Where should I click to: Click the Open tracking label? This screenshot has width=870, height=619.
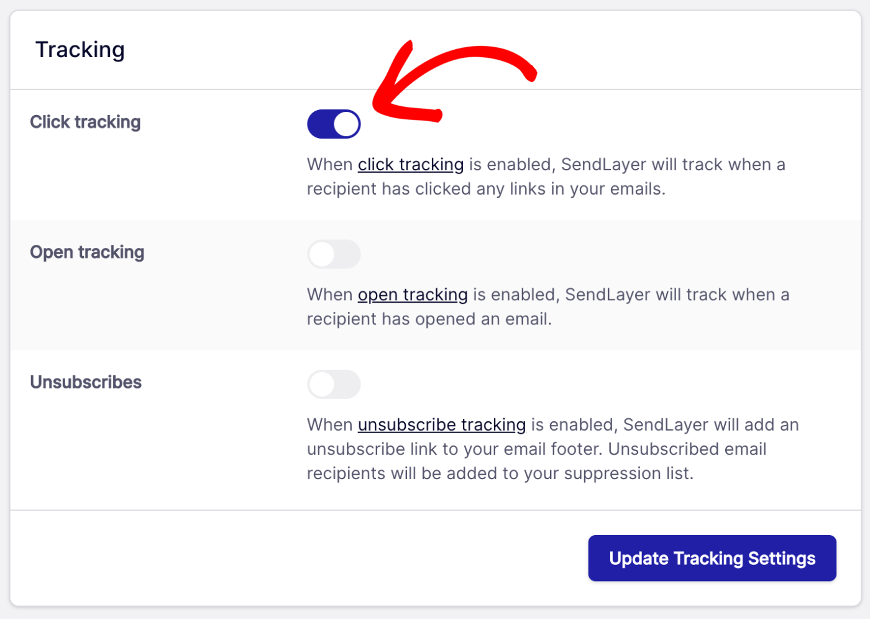pyautogui.click(x=87, y=252)
